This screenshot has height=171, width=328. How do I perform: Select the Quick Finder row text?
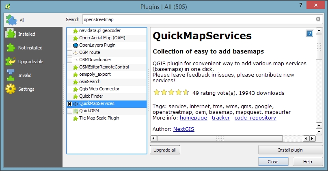click(x=91, y=96)
